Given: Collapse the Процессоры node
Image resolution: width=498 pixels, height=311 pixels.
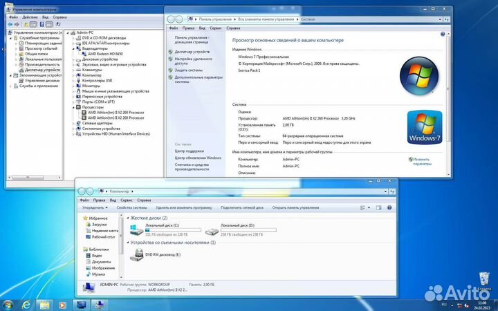Looking at the screenshot, I should (x=73, y=107).
